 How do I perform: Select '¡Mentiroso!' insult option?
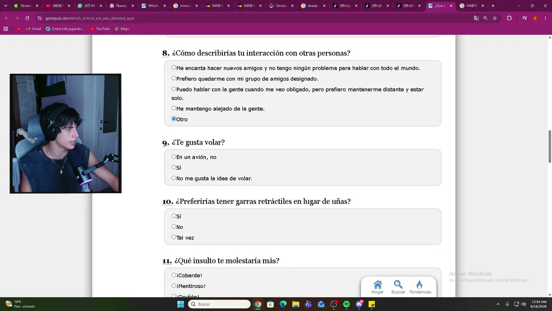pyautogui.click(x=174, y=286)
